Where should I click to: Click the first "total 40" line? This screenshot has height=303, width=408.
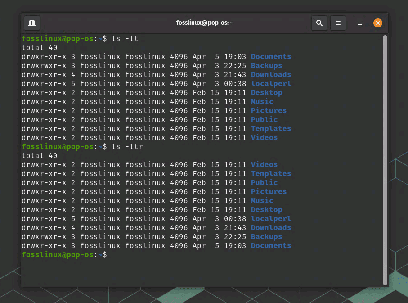[x=40, y=48]
